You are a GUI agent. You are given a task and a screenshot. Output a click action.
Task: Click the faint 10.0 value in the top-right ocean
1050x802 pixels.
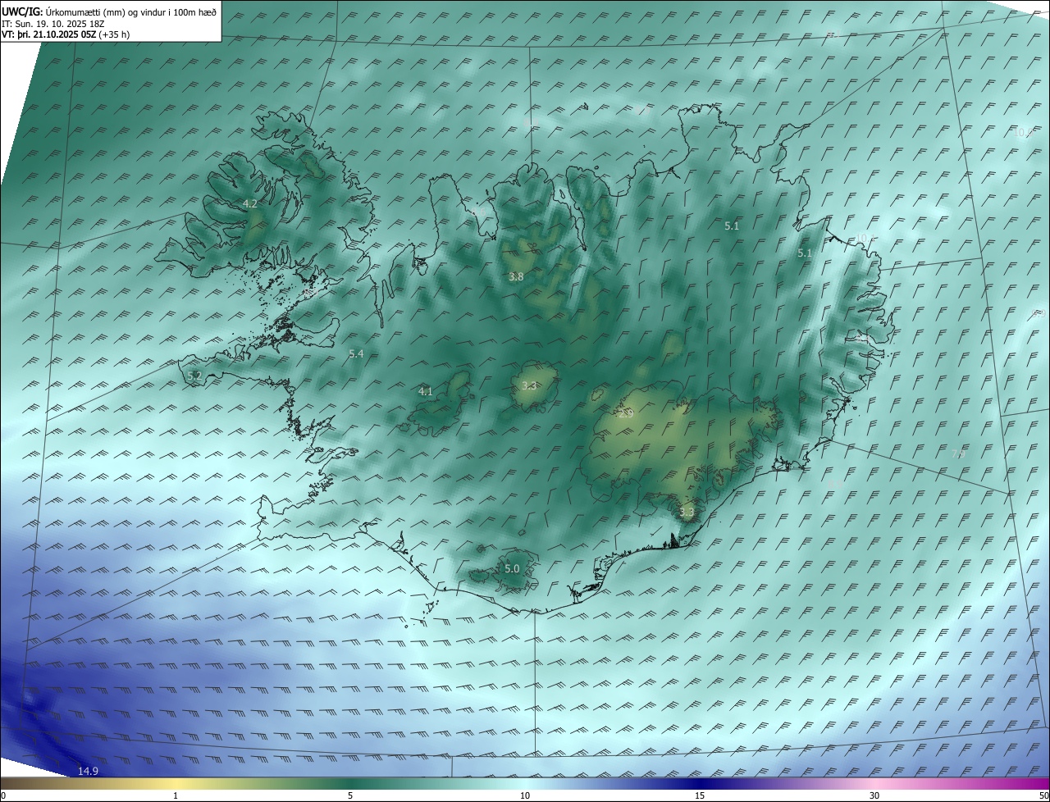[x=1022, y=132]
